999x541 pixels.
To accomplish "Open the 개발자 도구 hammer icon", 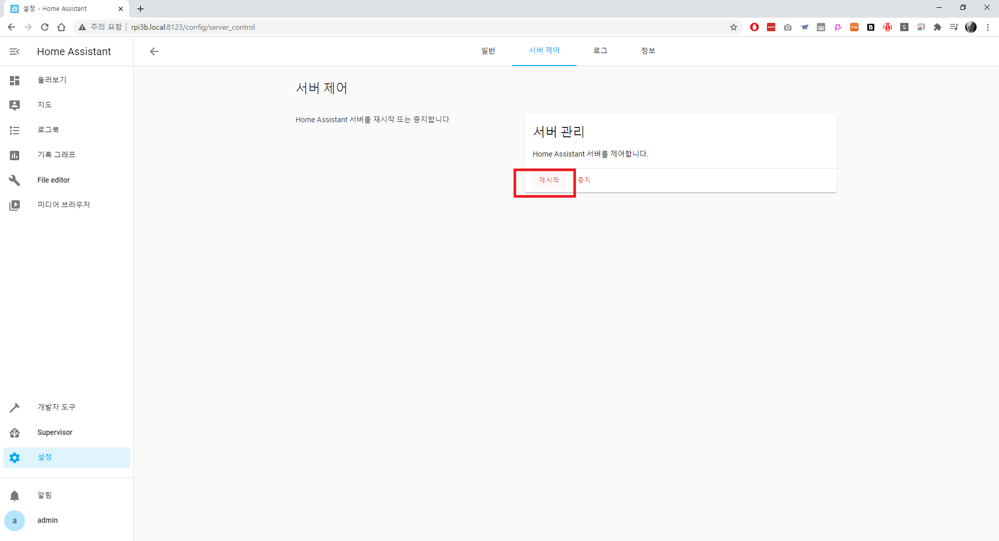I will pos(15,407).
